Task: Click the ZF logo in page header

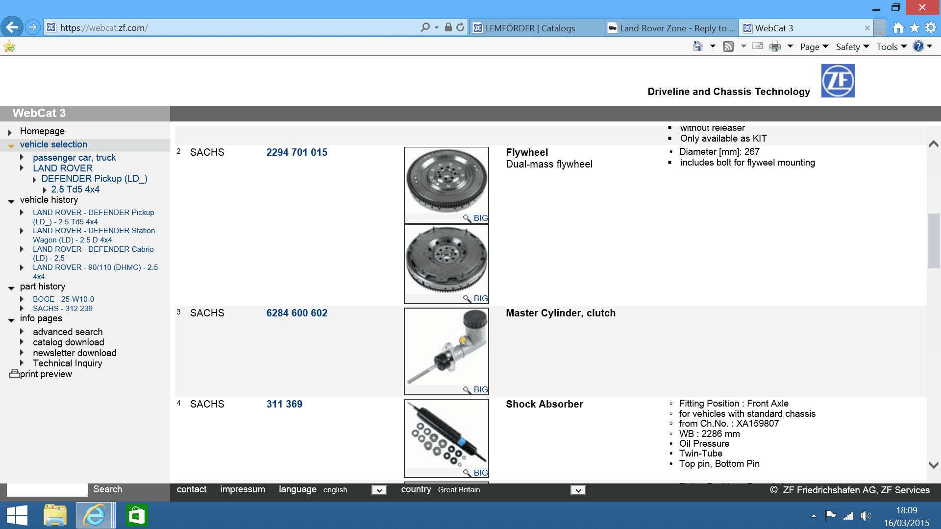Action: pyautogui.click(x=838, y=81)
